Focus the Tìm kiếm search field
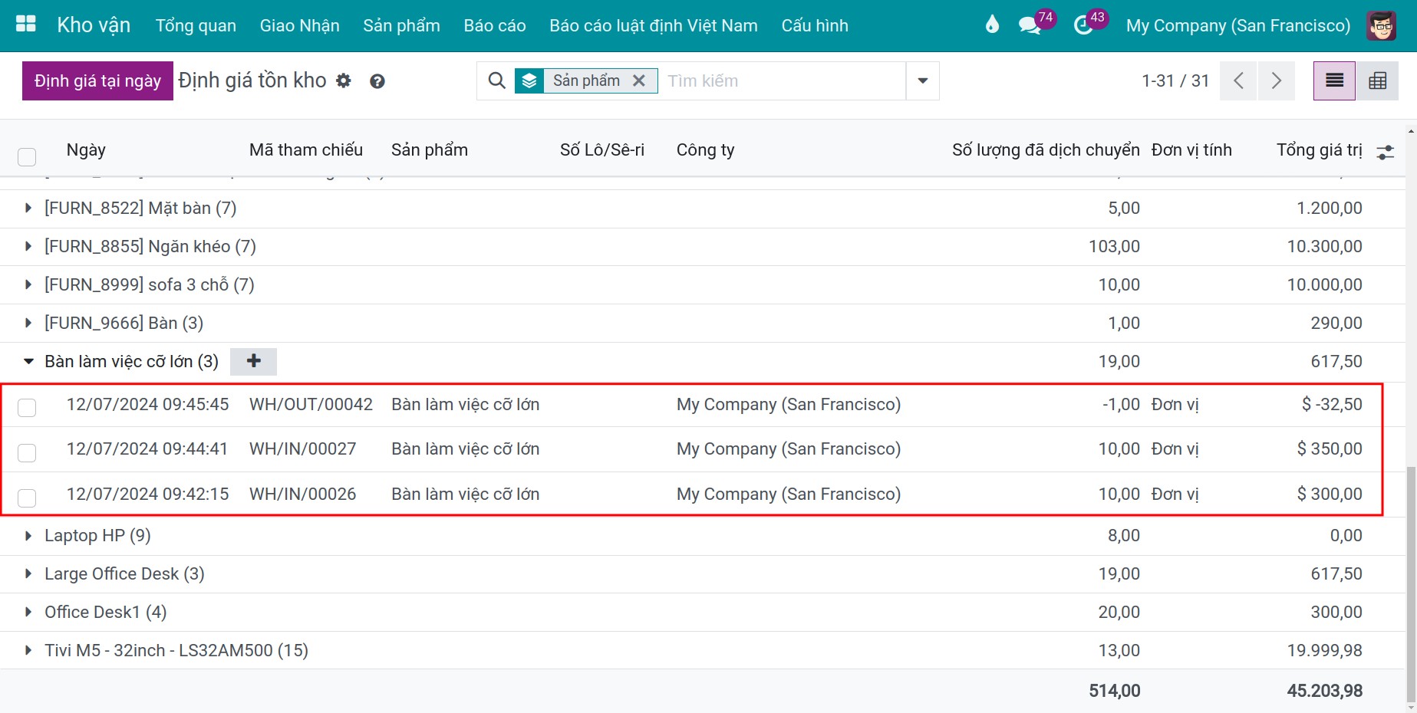Screen dimensions: 1417x713 click(x=783, y=80)
